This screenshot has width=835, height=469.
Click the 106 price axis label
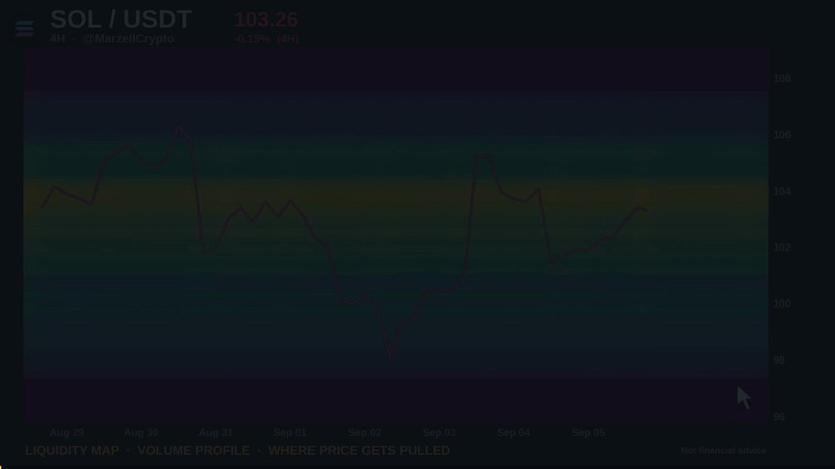tap(782, 135)
